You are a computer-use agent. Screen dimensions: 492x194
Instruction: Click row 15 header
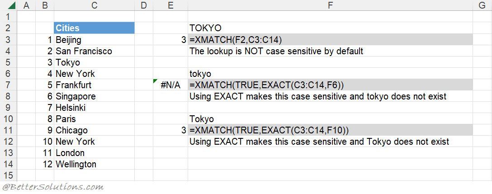(x=8, y=175)
